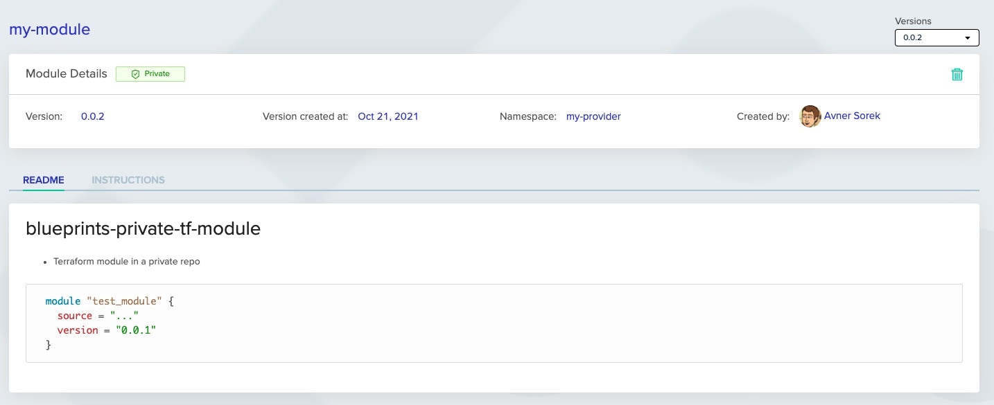Click the module "test_module" code line
Viewport: 994px width, 405px height.
click(x=109, y=301)
